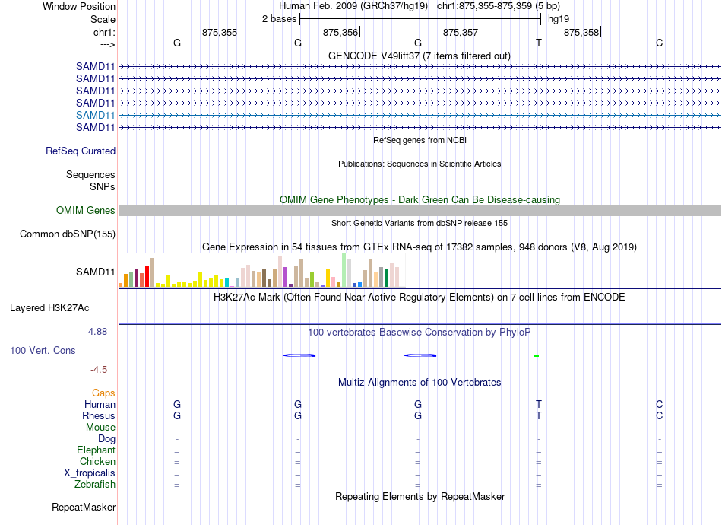722x525 pixels.
Task: Click the Common dbSNP(155) track label
Action: tap(68, 234)
